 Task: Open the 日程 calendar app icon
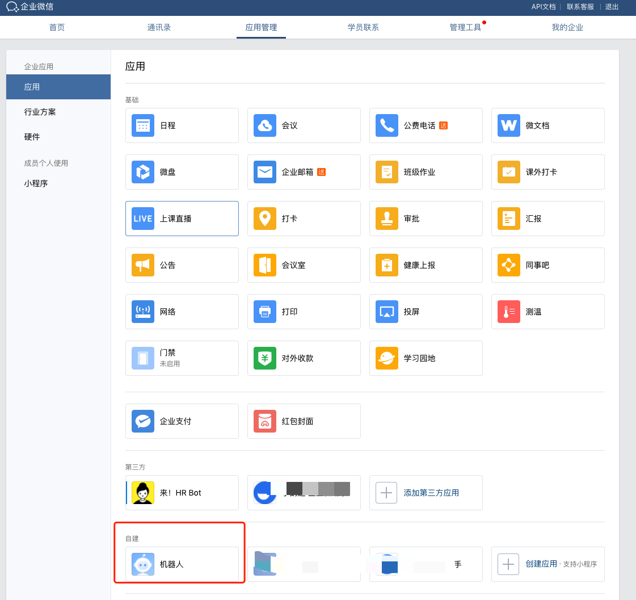pyautogui.click(x=143, y=125)
